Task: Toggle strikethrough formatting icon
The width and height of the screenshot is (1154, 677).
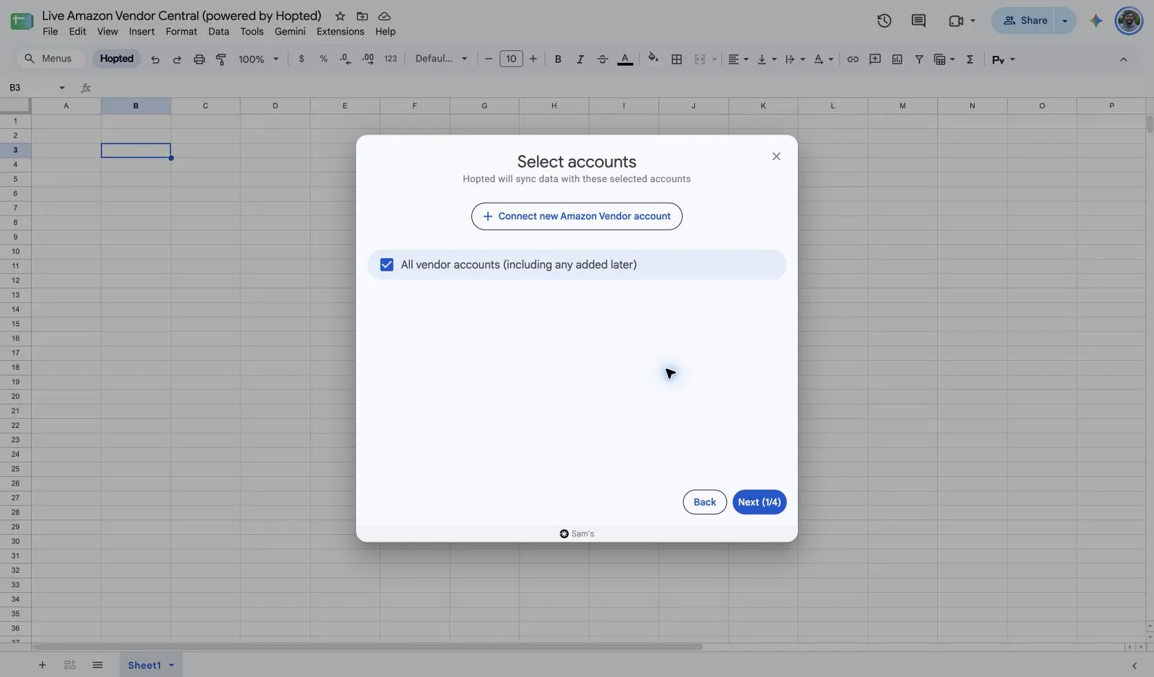Action: pos(602,59)
